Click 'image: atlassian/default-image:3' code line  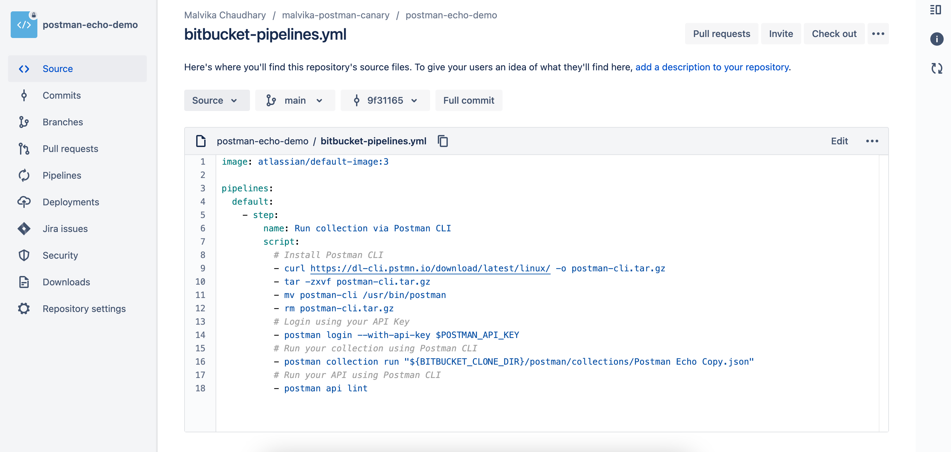tap(305, 162)
